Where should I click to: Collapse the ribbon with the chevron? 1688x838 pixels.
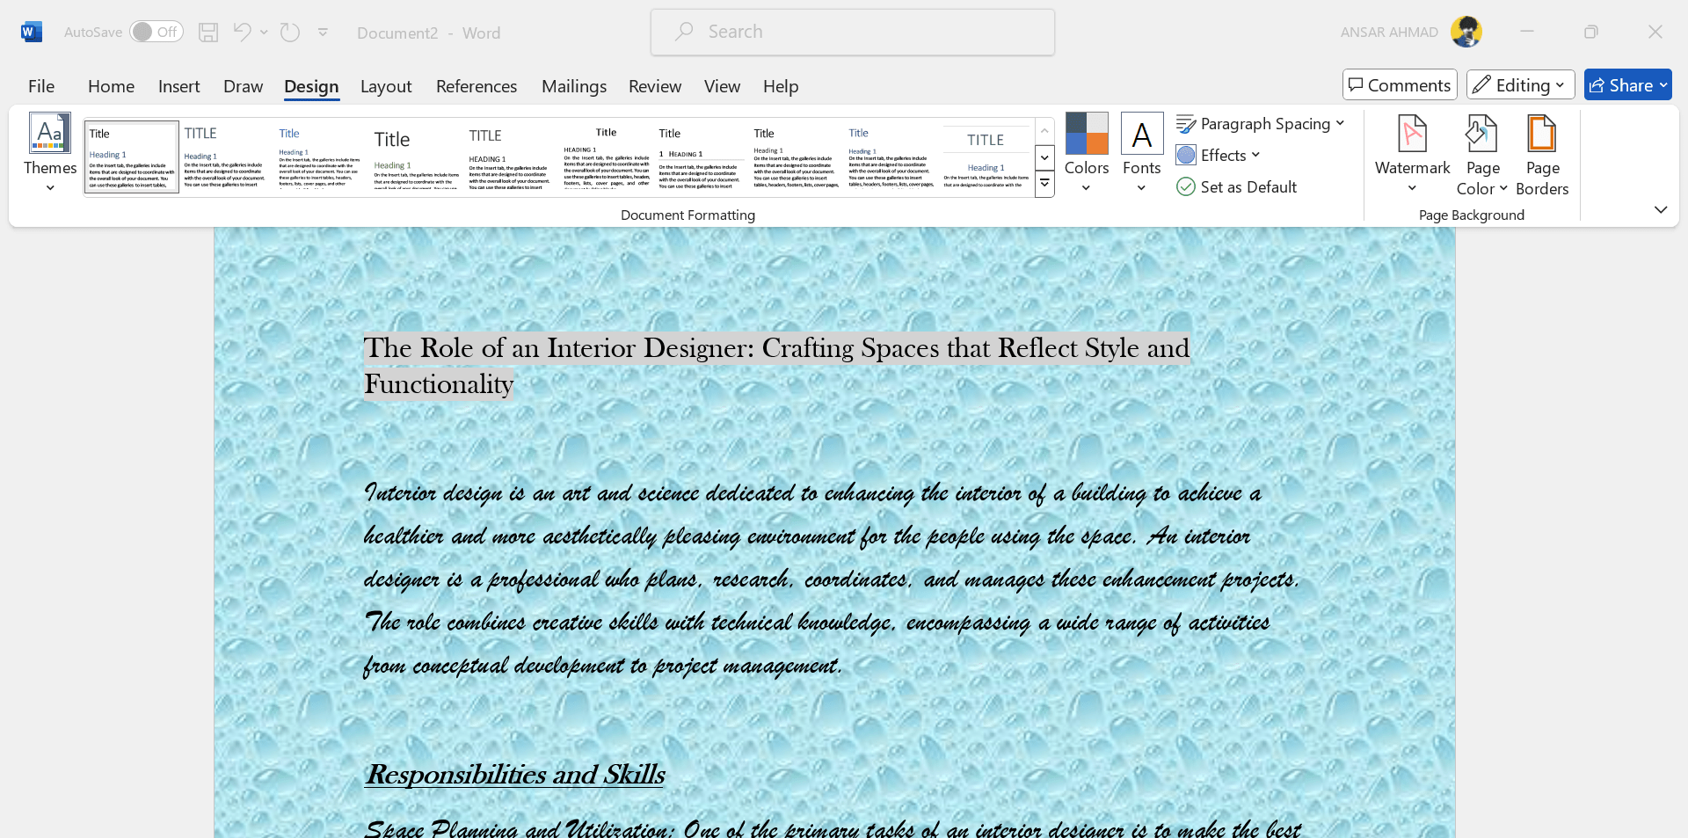coord(1661,209)
